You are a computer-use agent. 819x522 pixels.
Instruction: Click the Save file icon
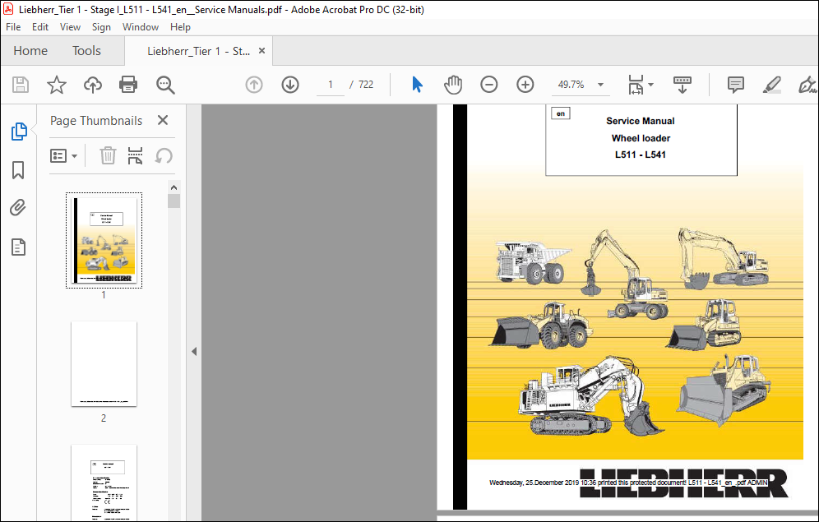point(21,85)
